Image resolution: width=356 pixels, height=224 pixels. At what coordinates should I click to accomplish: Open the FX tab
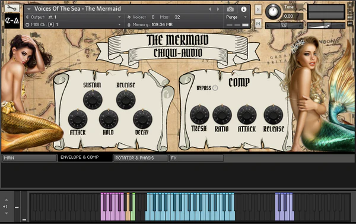[196, 158]
